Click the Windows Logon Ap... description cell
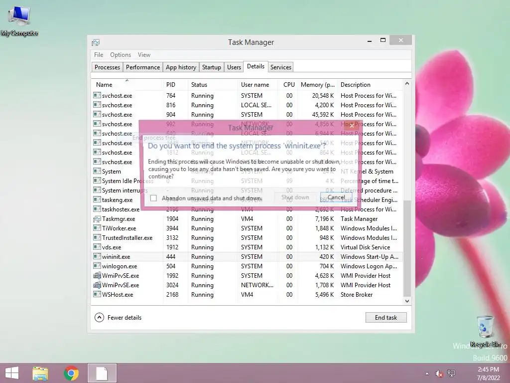Viewport: 510px width, 383px height. (x=369, y=266)
